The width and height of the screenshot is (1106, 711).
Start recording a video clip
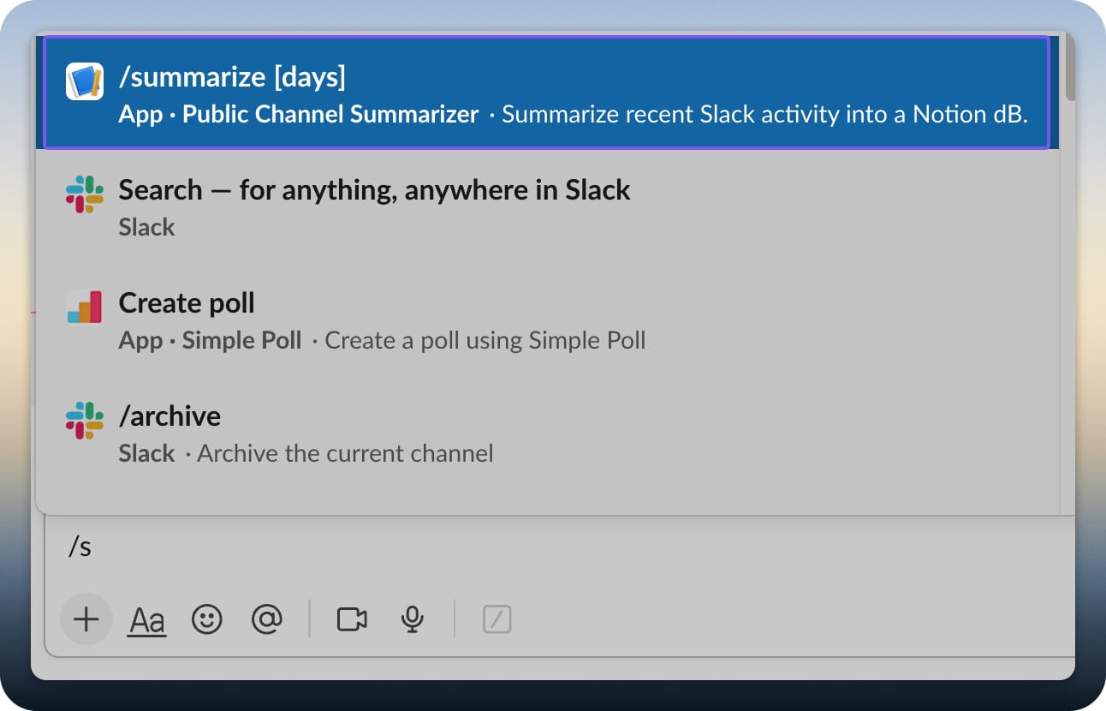pyautogui.click(x=352, y=618)
